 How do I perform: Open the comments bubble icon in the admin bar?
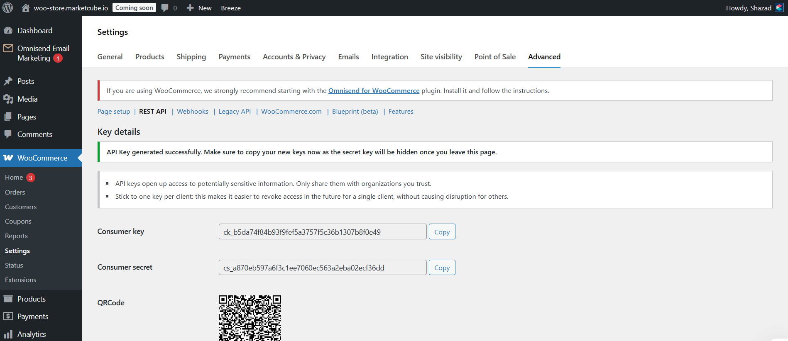click(x=165, y=8)
